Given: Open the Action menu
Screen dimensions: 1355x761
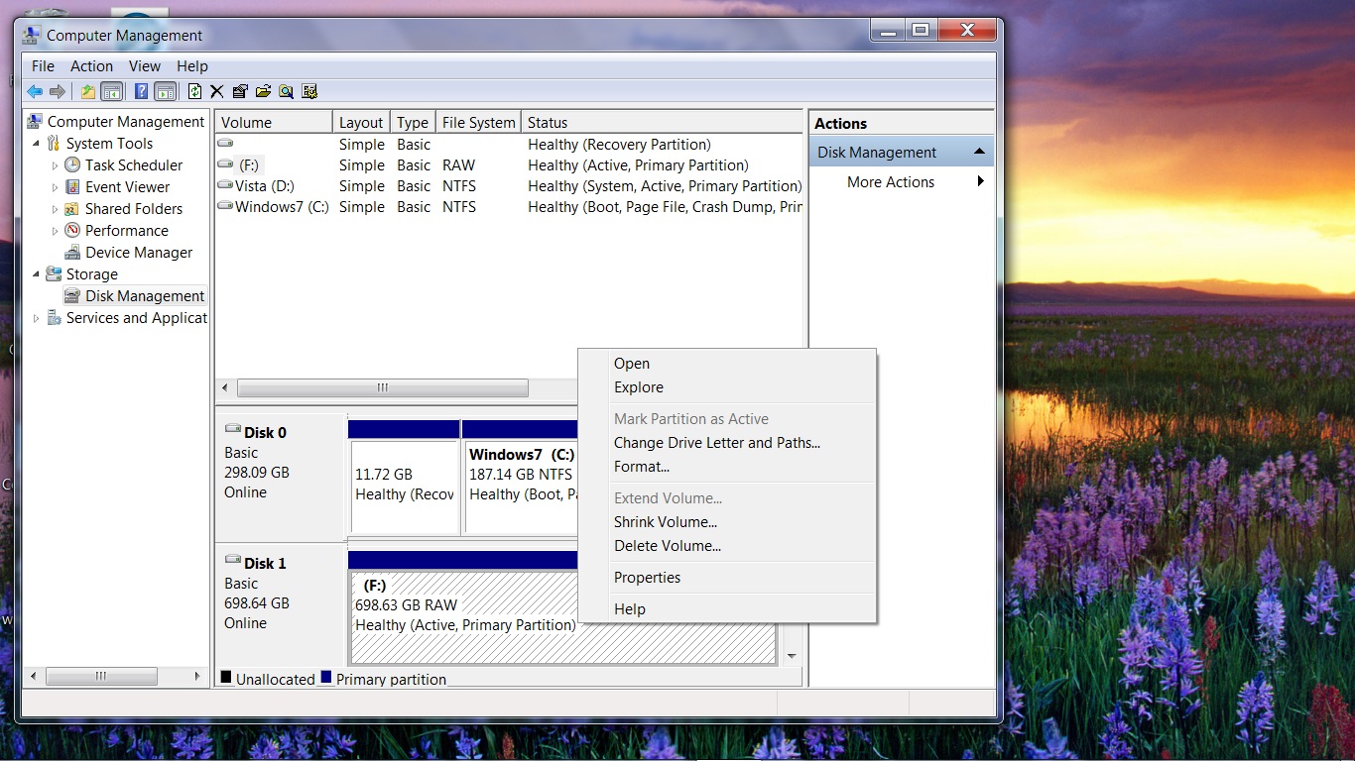Looking at the screenshot, I should [x=91, y=66].
